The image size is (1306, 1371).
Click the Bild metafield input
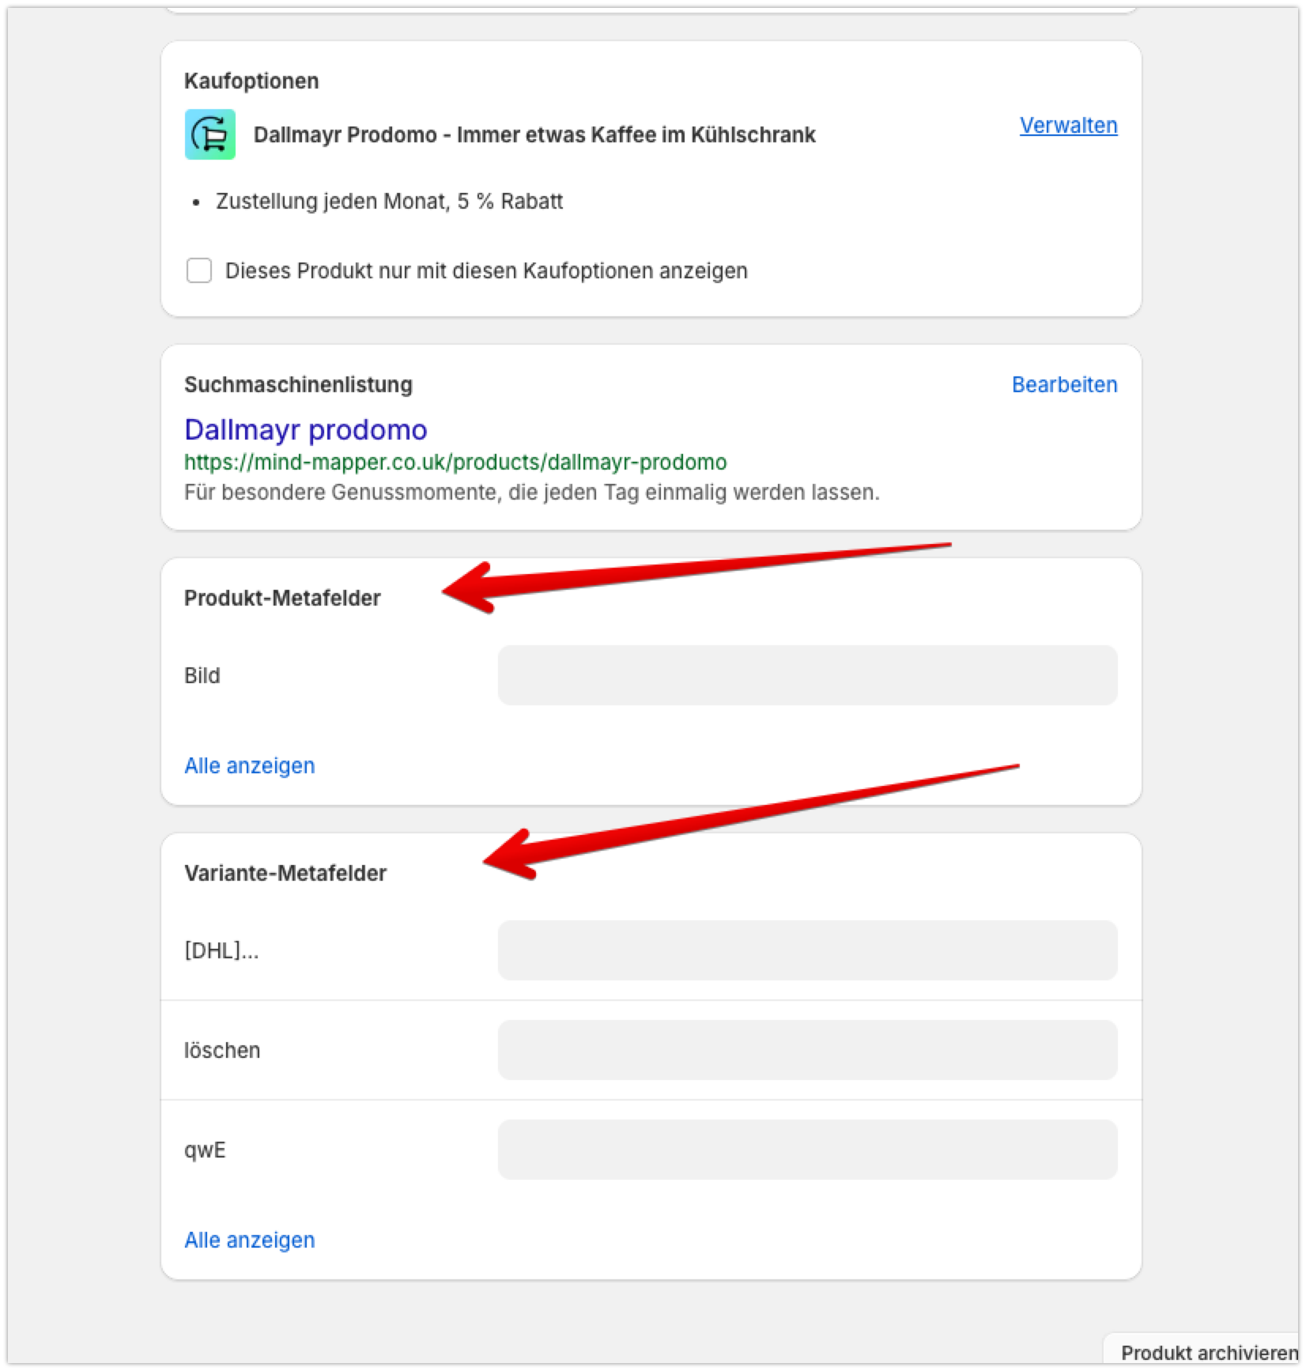click(807, 675)
